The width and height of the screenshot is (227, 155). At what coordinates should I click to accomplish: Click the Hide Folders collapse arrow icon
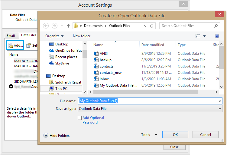click(x=46, y=135)
